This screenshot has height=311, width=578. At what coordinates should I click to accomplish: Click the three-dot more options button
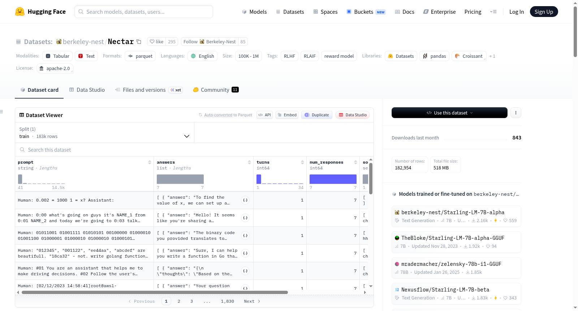[516, 113]
